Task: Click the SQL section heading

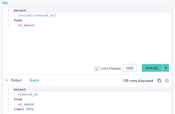Action: pos(5,3)
